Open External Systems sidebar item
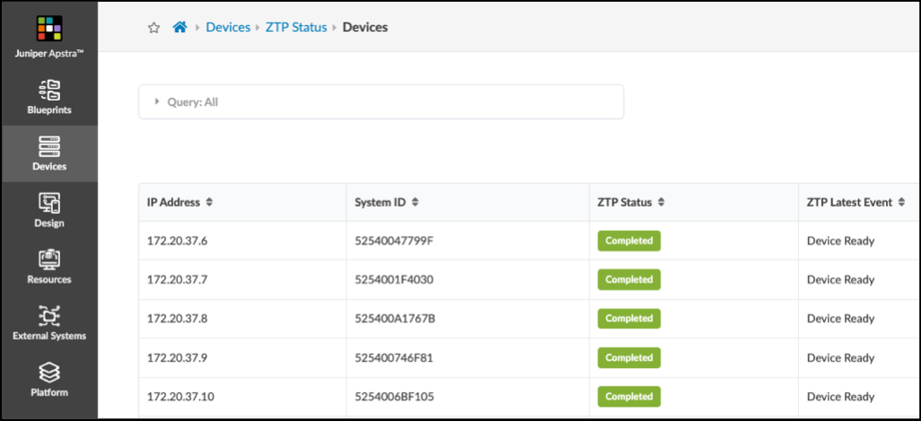Image resolution: width=921 pixels, height=421 pixels. click(x=48, y=324)
